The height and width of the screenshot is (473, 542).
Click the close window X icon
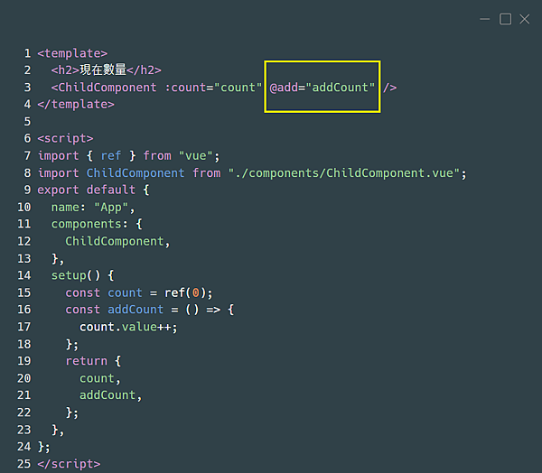(524, 19)
